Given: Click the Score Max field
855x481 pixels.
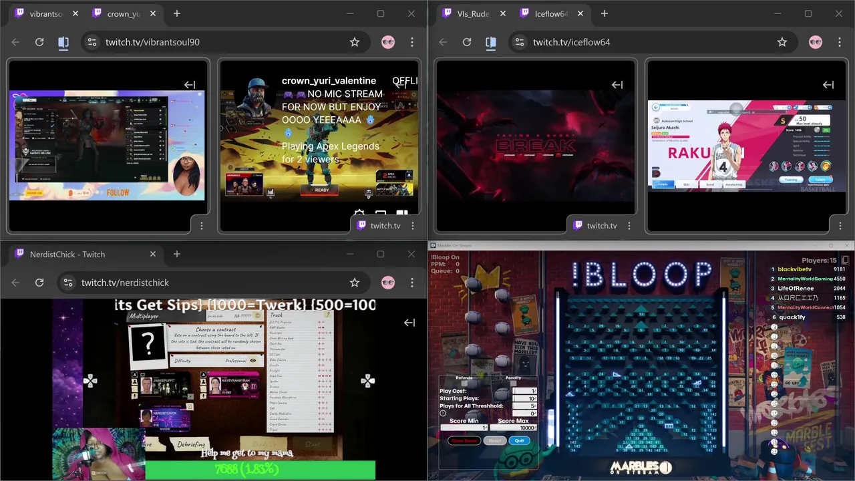Looking at the screenshot, I should 513,428.
